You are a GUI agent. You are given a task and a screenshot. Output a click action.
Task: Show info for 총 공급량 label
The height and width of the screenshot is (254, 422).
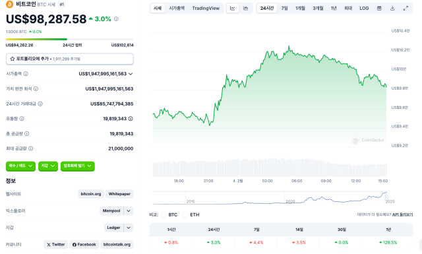click(x=27, y=134)
